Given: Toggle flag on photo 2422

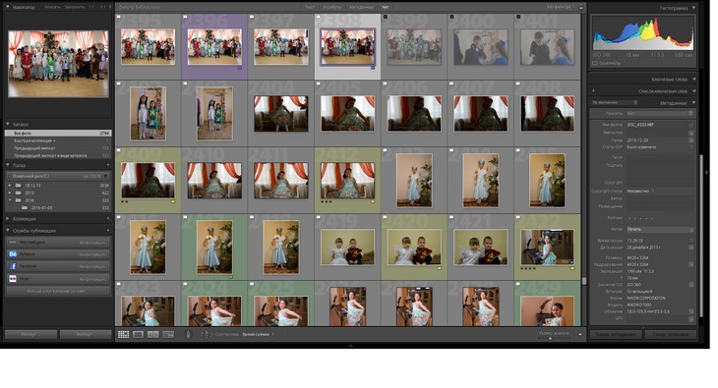Looking at the screenshot, I should coord(518,217).
